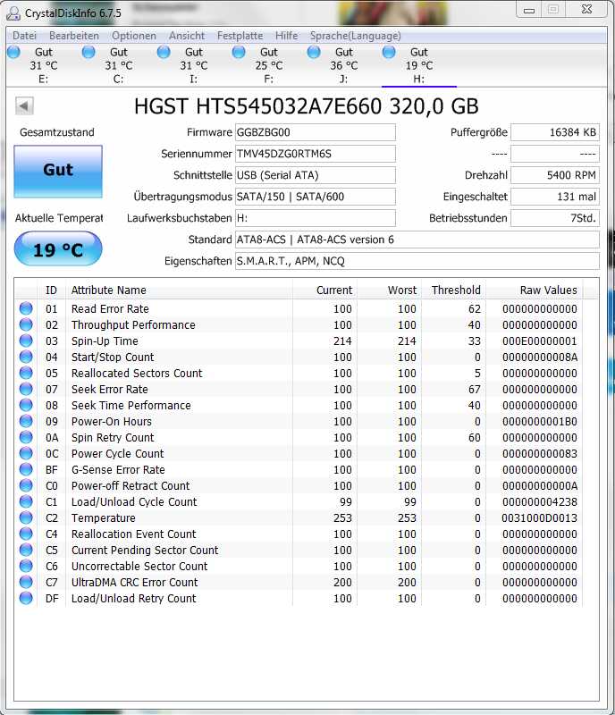Click status orb for Current Pending Sector Count

click(26, 550)
